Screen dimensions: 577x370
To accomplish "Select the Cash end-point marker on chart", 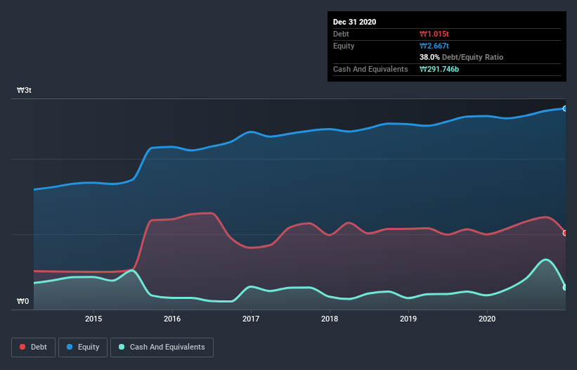I will point(565,288).
